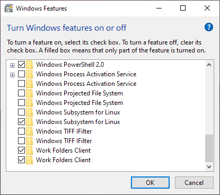Uncheck the ticked Windows Subsystem for Linux checkbox
Viewport: 220px width, 195px height.
click(x=22, y=122)
